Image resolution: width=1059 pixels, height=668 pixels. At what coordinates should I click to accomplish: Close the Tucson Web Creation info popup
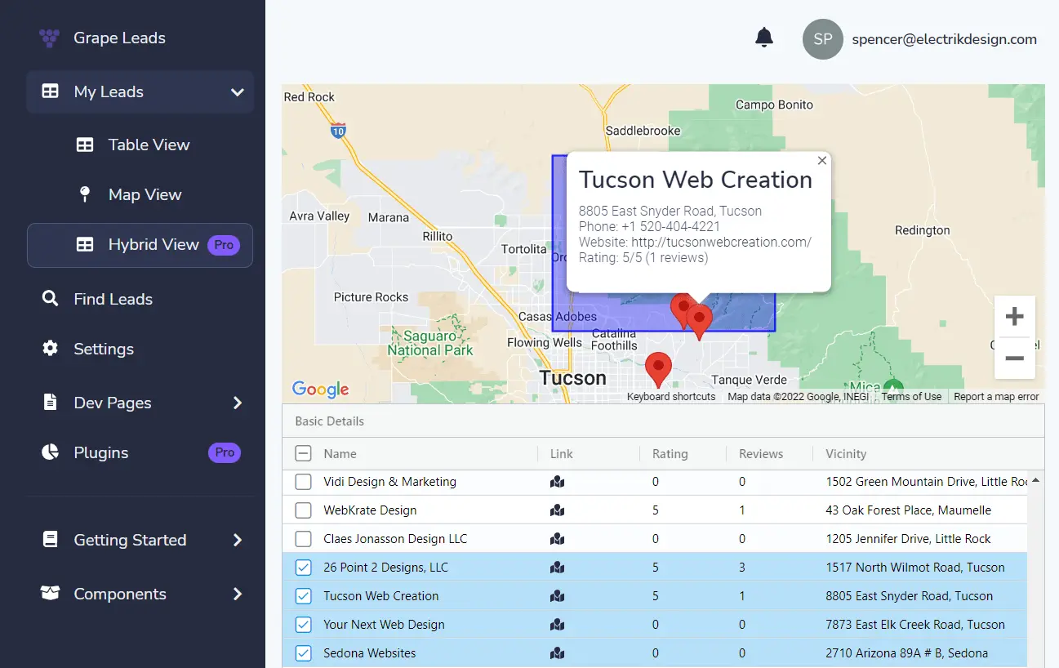point(822,161)
